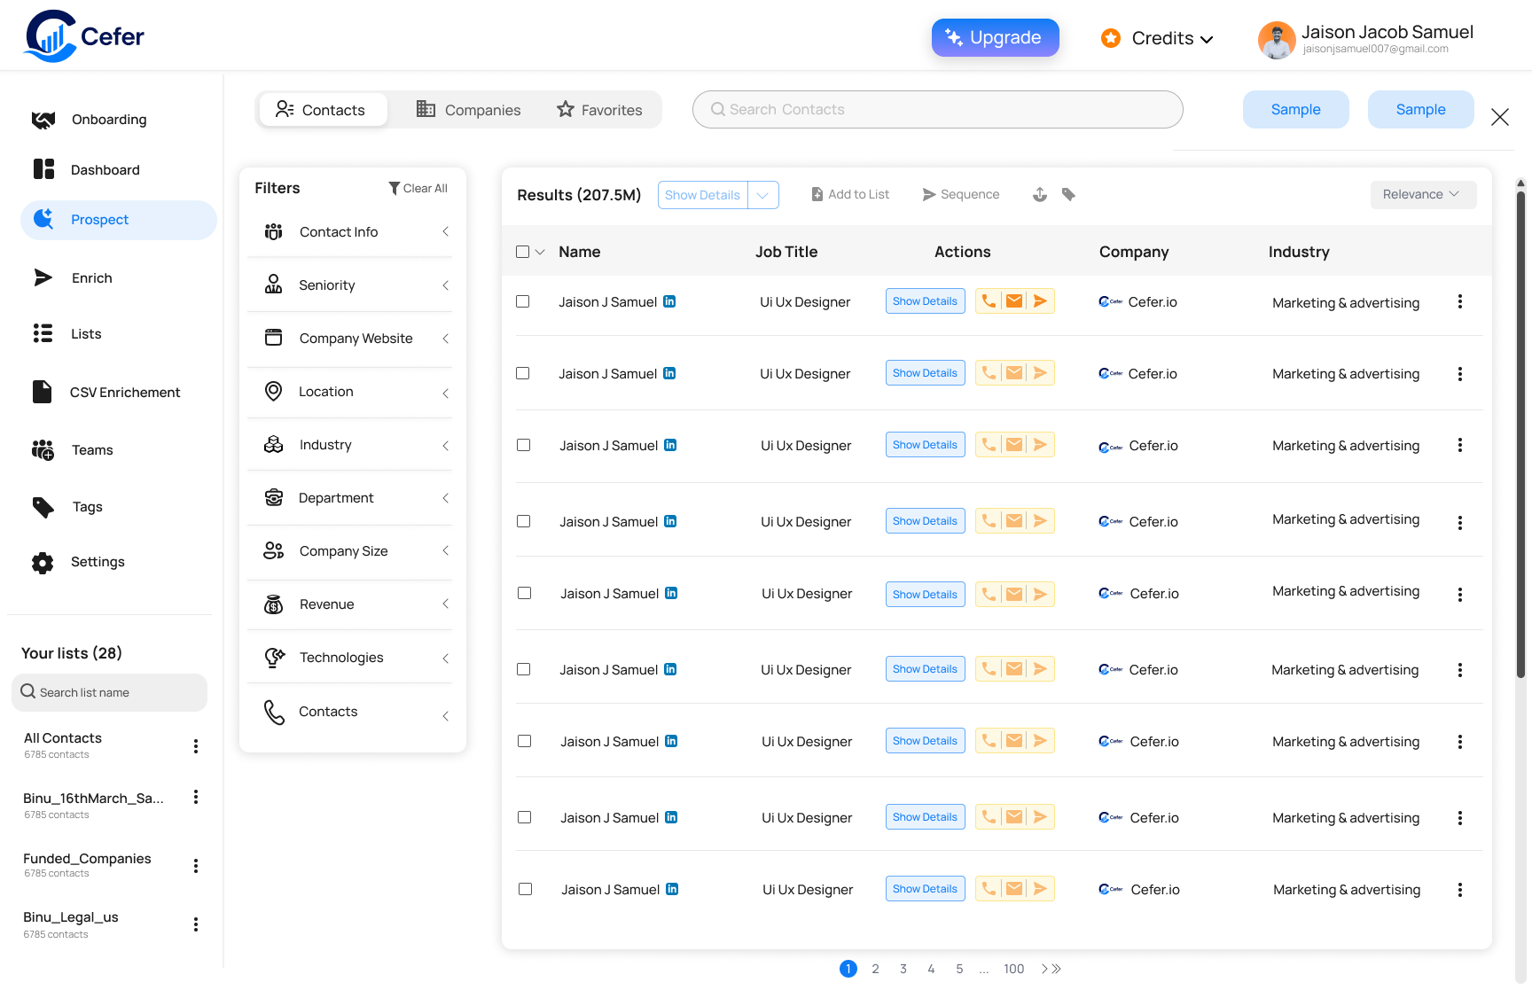Viewport: 1532px width, 990px height.
Task: Click the Search Contacts input field
Action: (937, 109)
